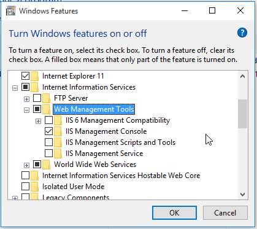Select the IIS Management Console label
This screenshot has height=229, width=257.
coord(106,131)
